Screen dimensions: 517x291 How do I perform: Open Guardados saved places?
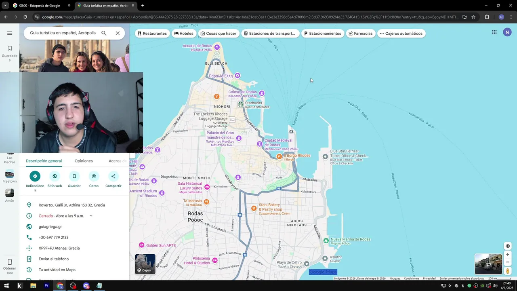(10, 53)
